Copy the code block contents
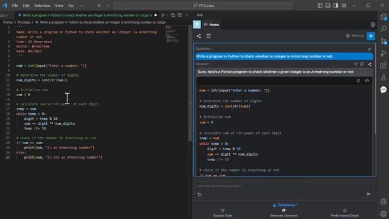The height and width of the screenshot is (219, 389). [358, 80]
